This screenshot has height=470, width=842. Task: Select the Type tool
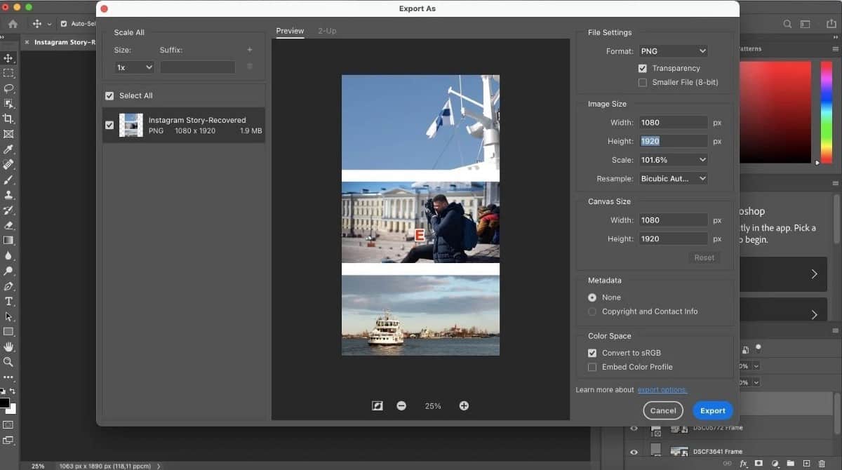click(9, 302)
